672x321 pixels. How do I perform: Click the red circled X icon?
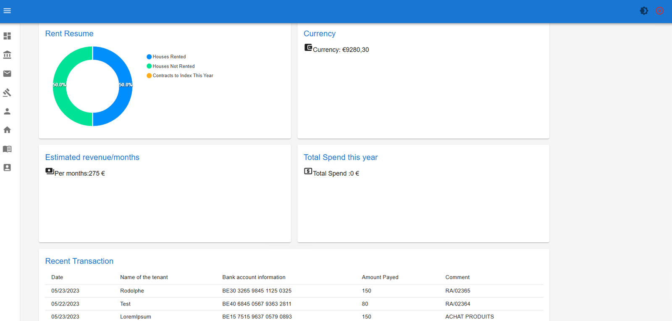[x=659, y=11]
